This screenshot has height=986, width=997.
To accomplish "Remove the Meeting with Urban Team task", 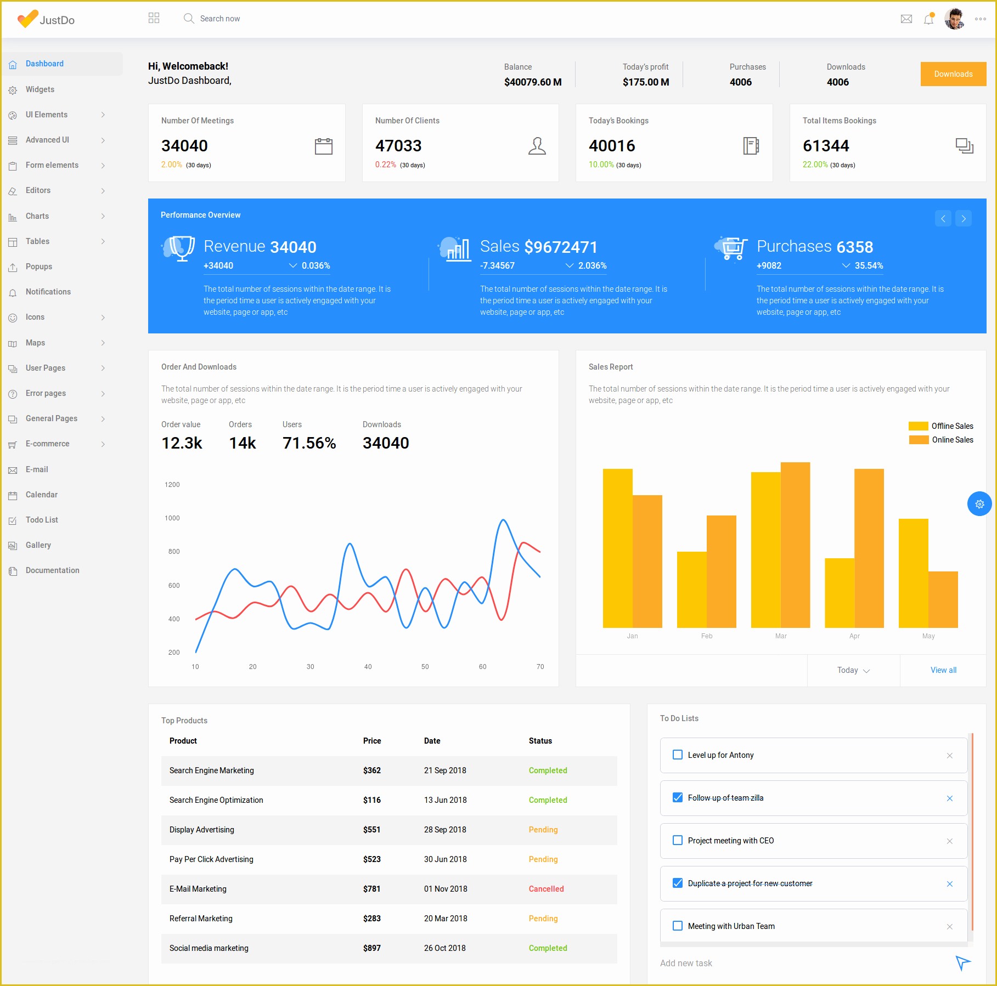I will (x=950, y=927).
